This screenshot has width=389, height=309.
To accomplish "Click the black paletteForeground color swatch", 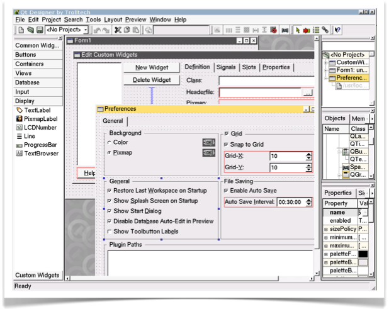I will (363, 254).
